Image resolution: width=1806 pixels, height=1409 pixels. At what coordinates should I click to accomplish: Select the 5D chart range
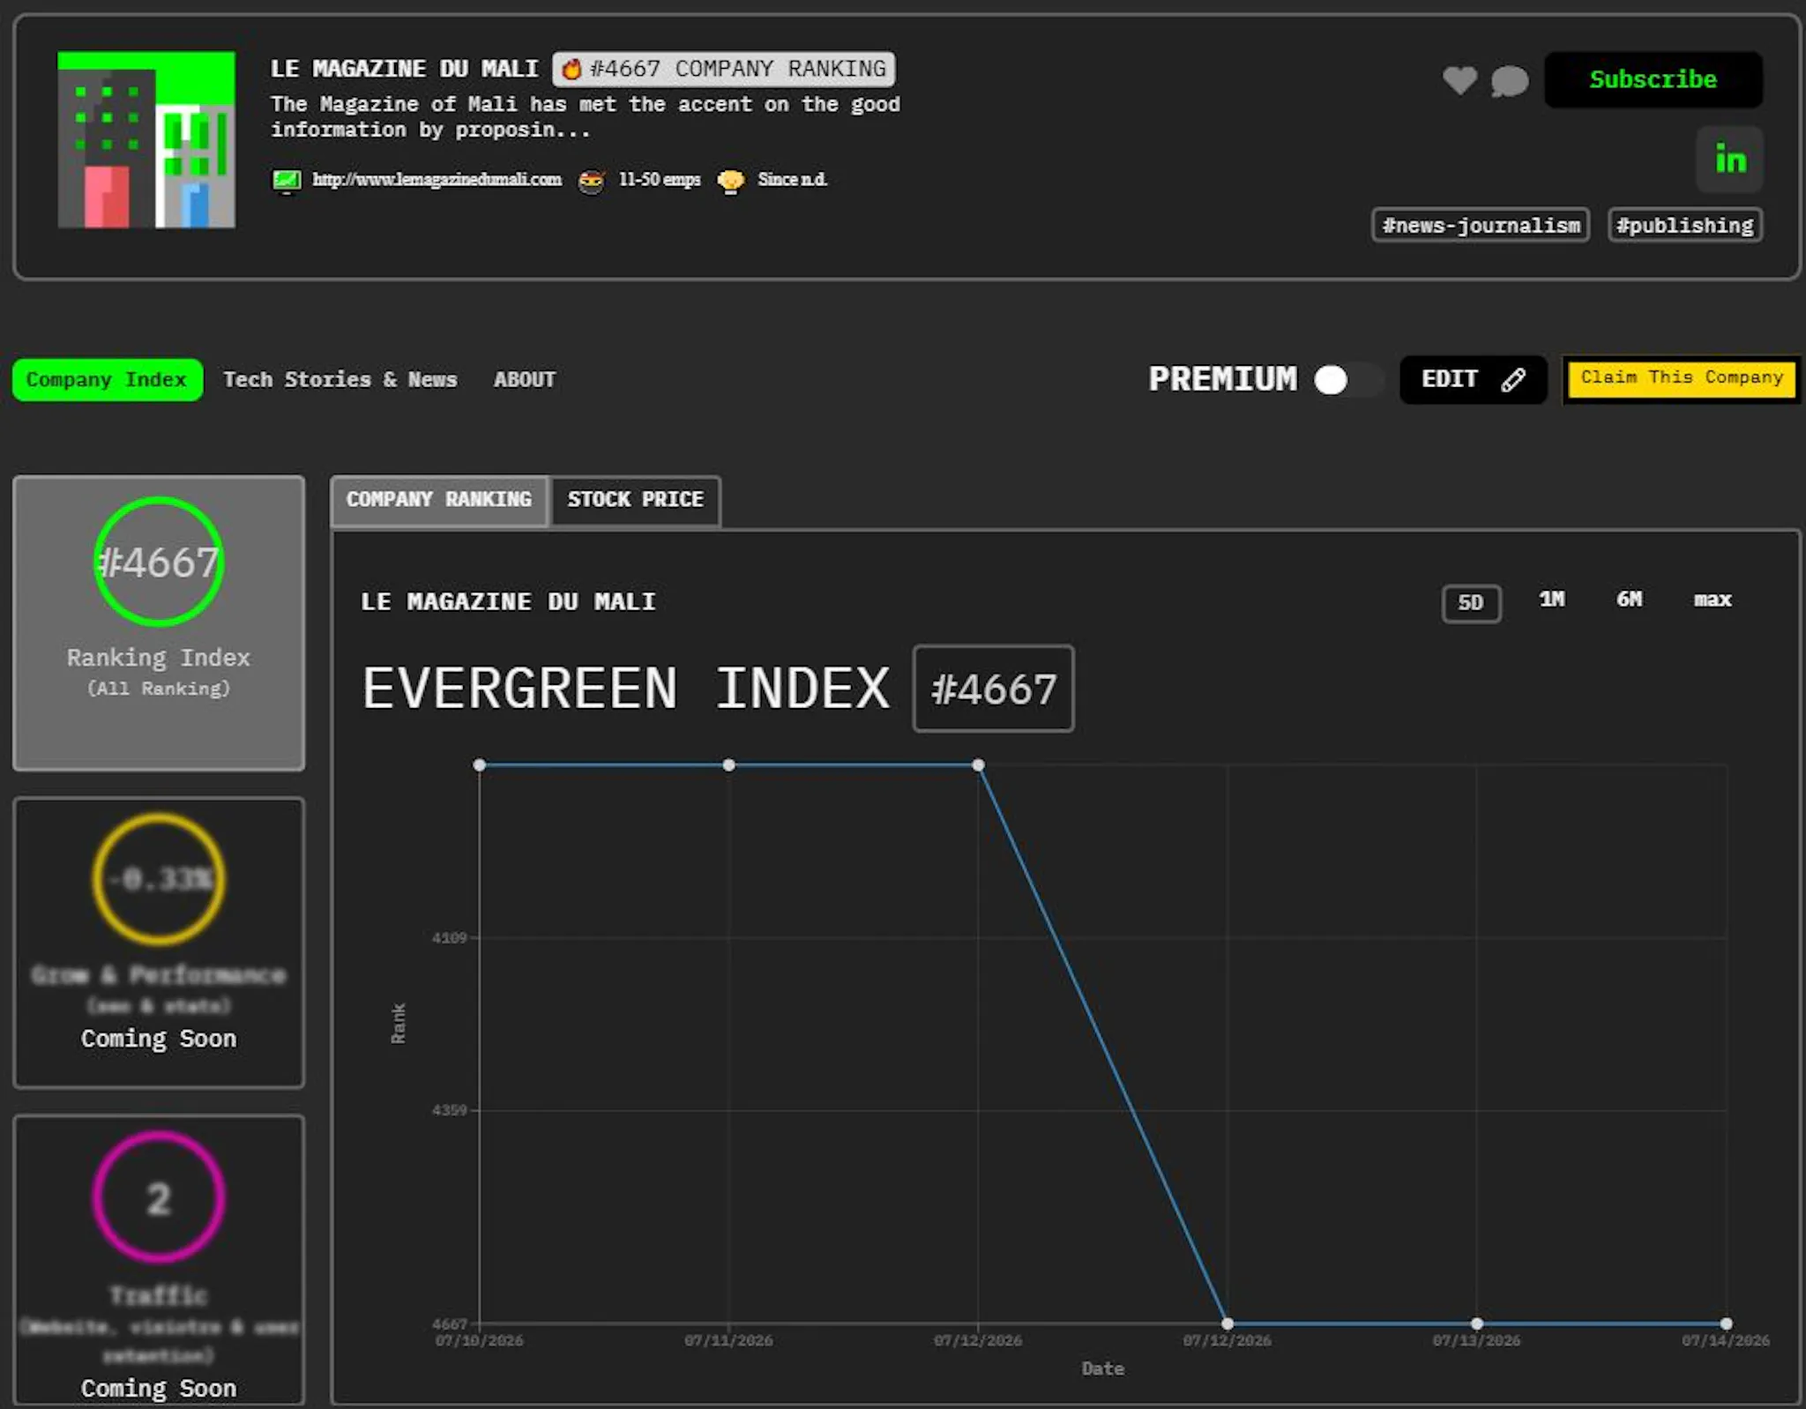1471,603
